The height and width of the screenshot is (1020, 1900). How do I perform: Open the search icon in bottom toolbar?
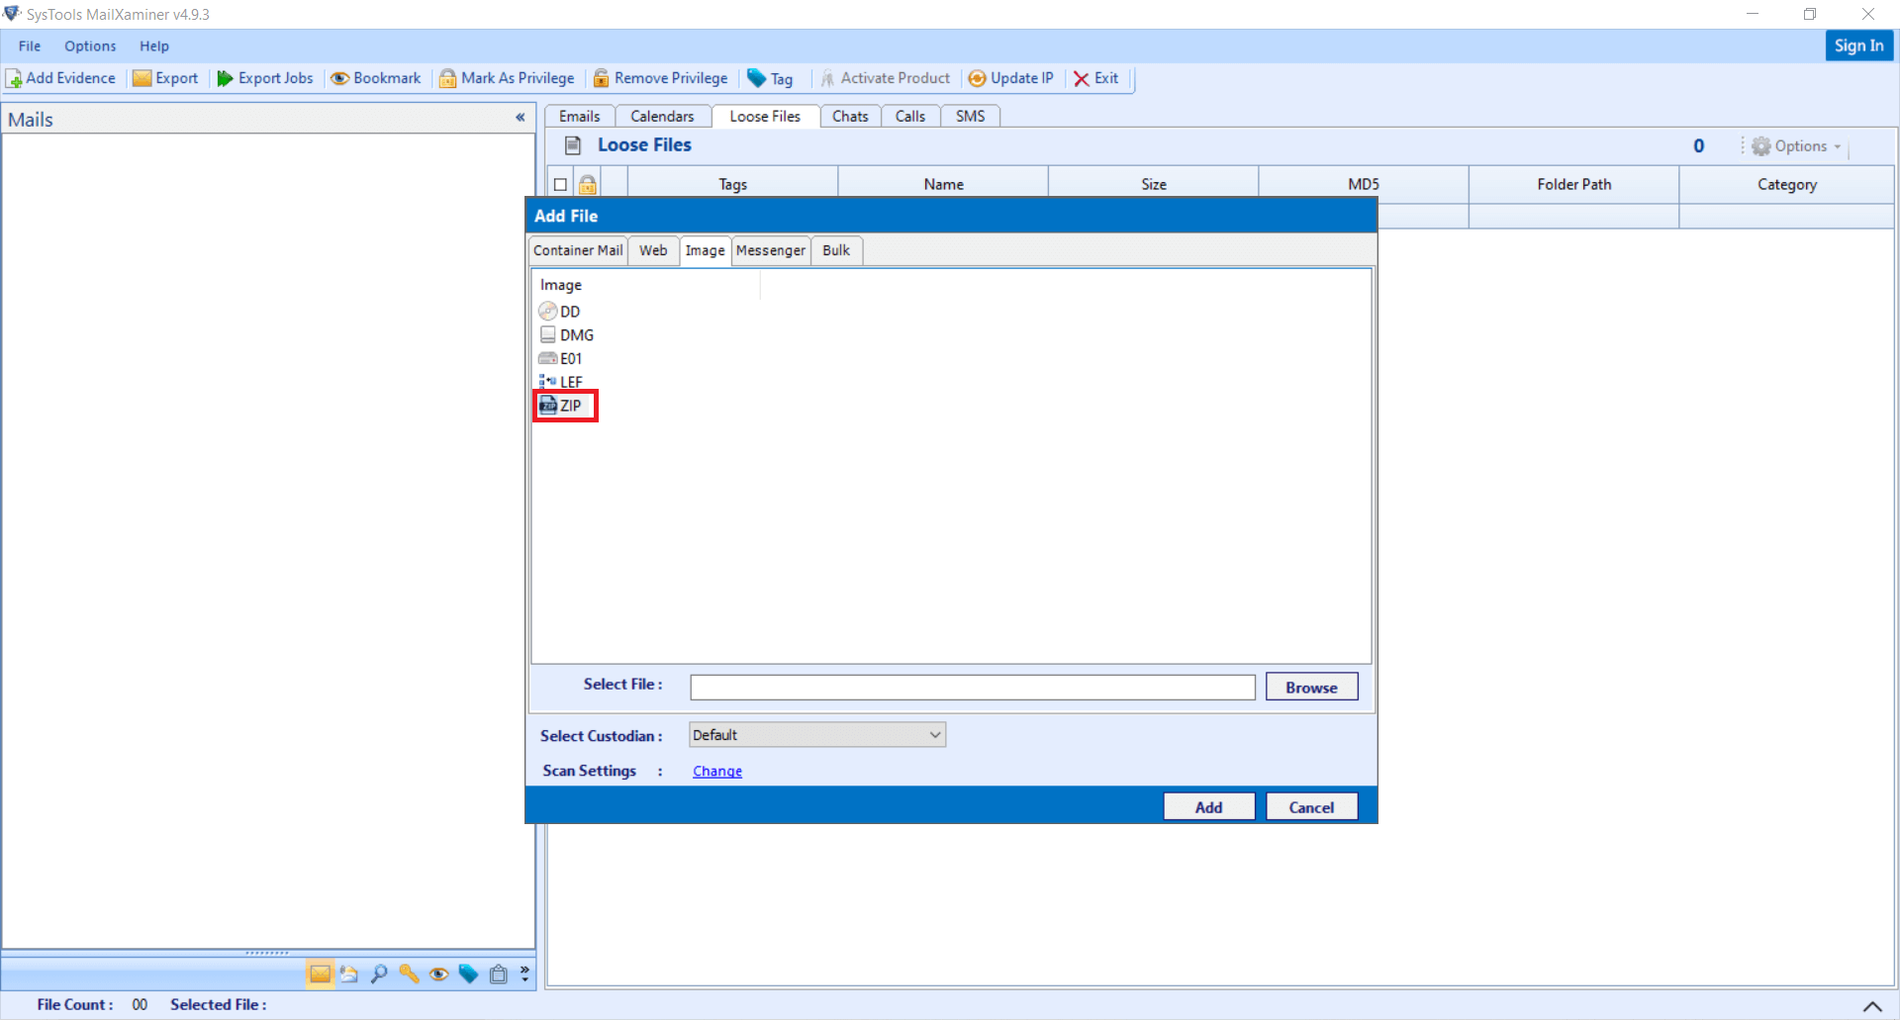click(x=379, y=974)
